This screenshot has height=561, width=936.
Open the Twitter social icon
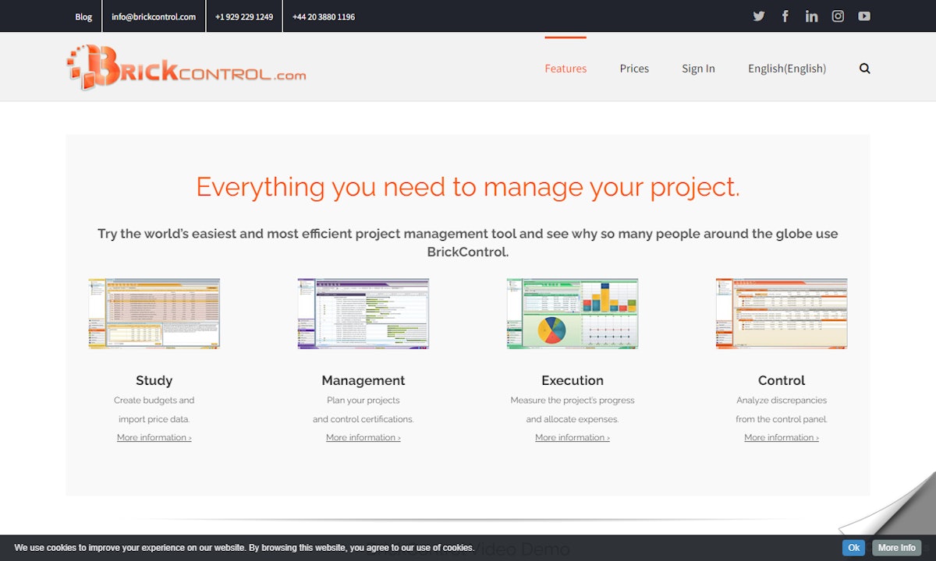pyautogui.click(x=758, y=16)
